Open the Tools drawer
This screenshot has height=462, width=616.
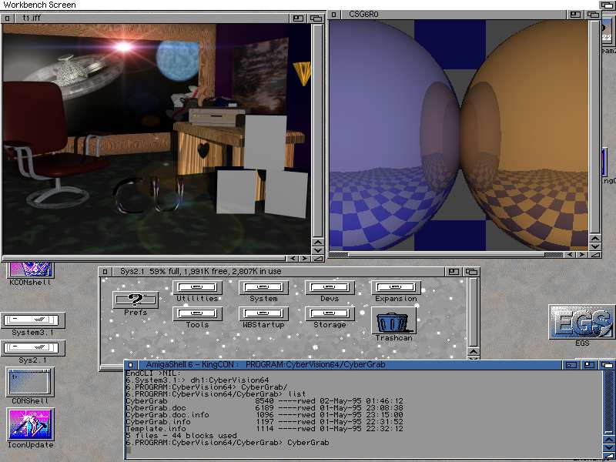pos(197,317)
